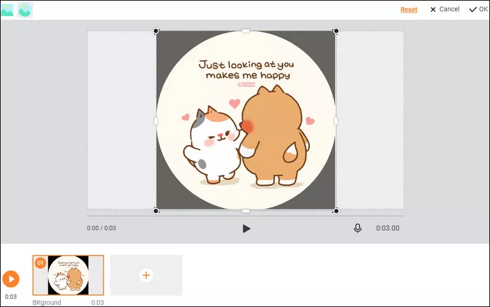The width and height of the screenshot is (490, 307).
Task: Click the top-left corner crop handle
Action: click(x=156, y=31)
